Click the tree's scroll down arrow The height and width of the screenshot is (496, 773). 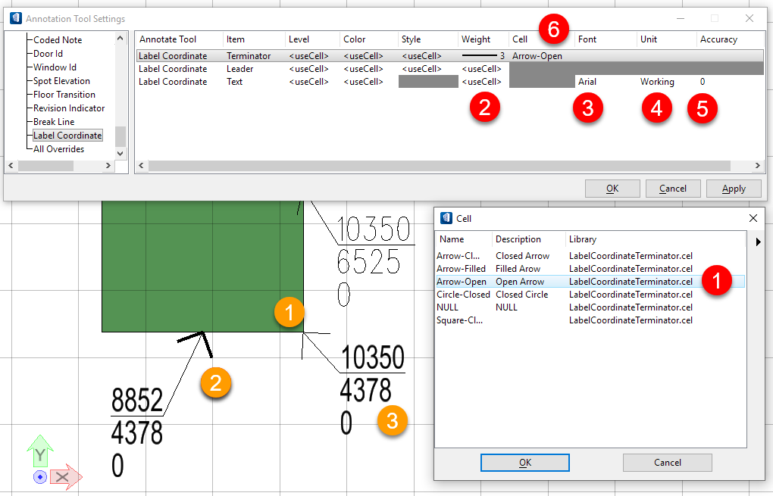[120, 153]
